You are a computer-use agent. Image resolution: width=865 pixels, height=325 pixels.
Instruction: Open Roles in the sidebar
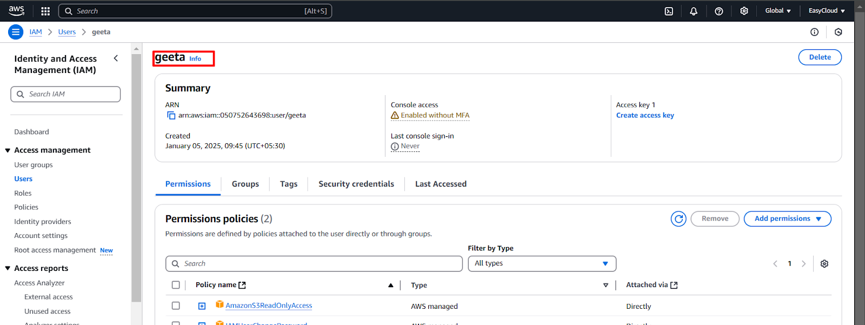(23, 193)
